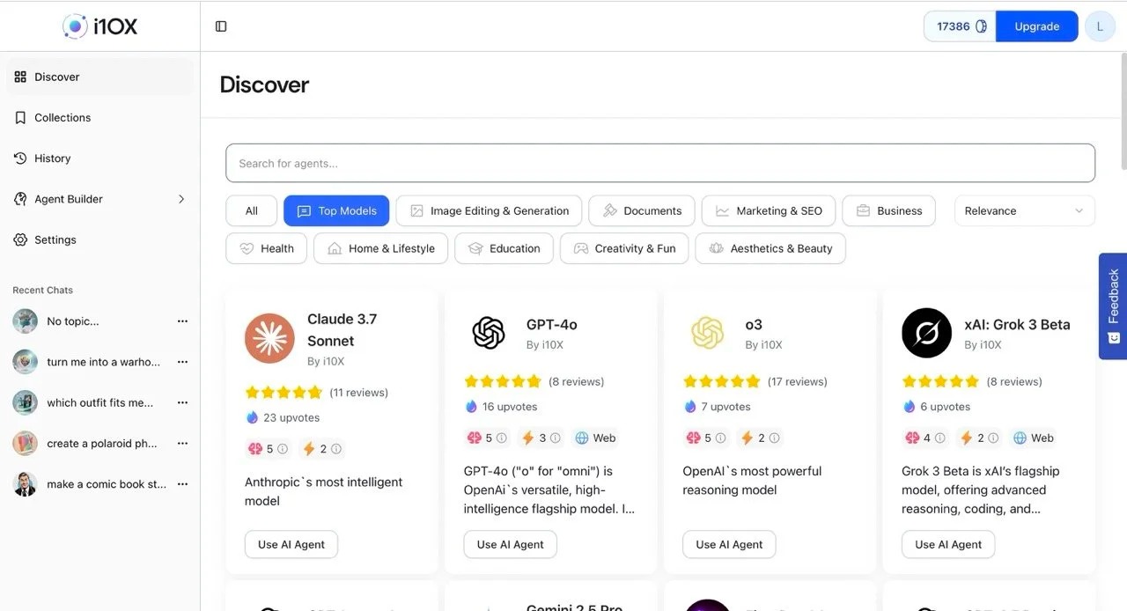Viewport: 1127px width, 611px height.
Task: Click the i10X logo in the top left
Action: click(99, 26)
